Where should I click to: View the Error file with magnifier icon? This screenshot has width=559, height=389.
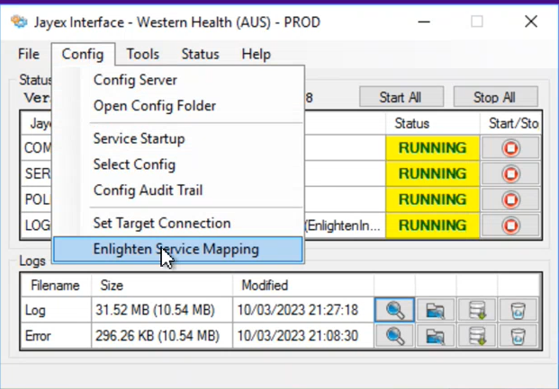[x=394, y=336]
